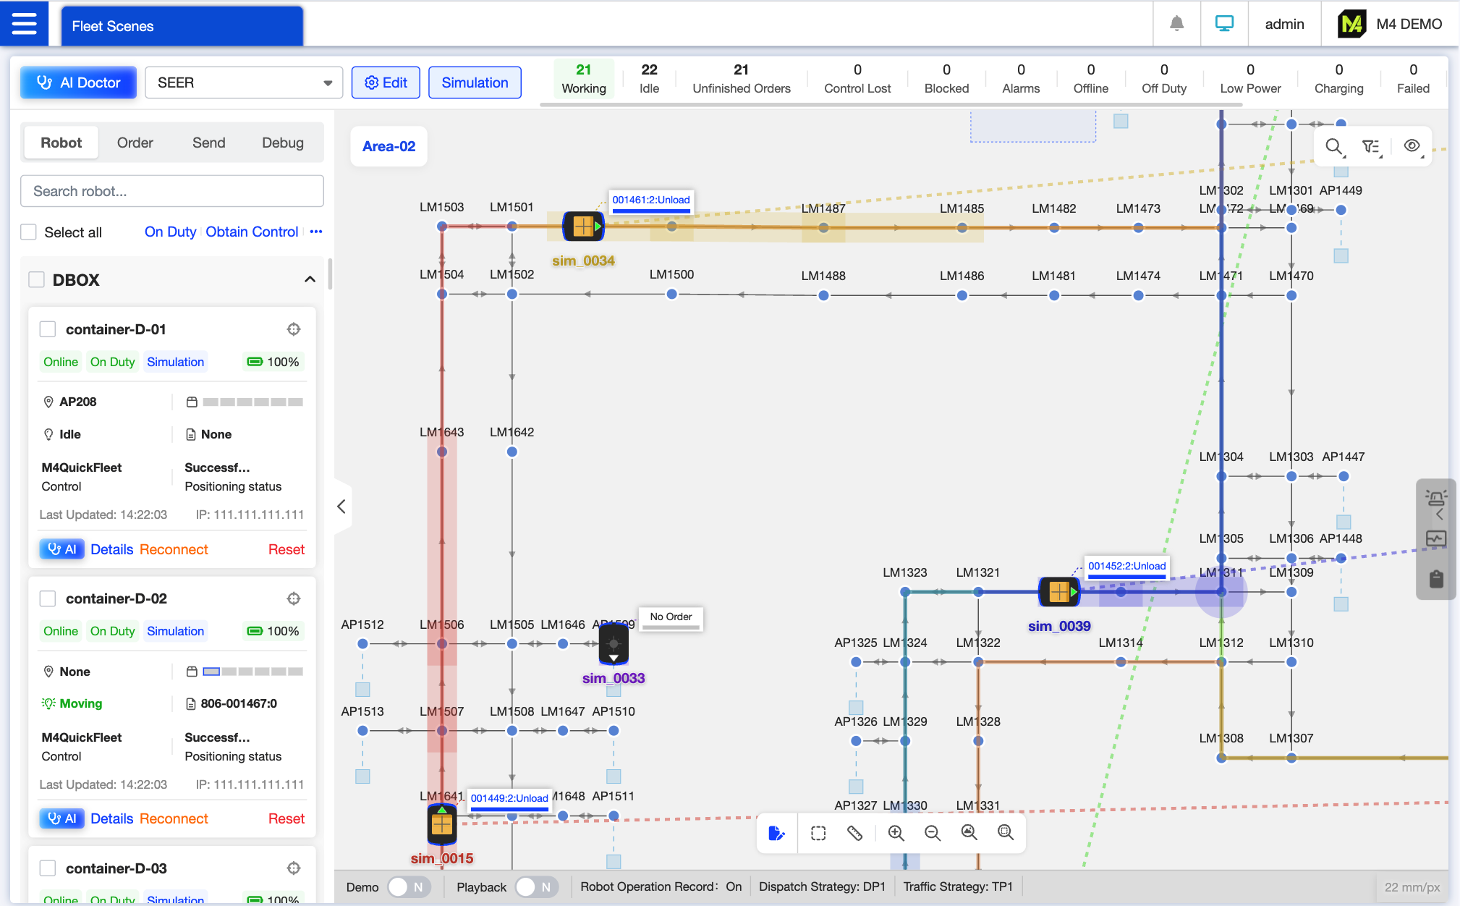The width and height of the screenshot is (1460, 906).
Task: Locate container-D-01 with crosshair icon
Action: 294,329
